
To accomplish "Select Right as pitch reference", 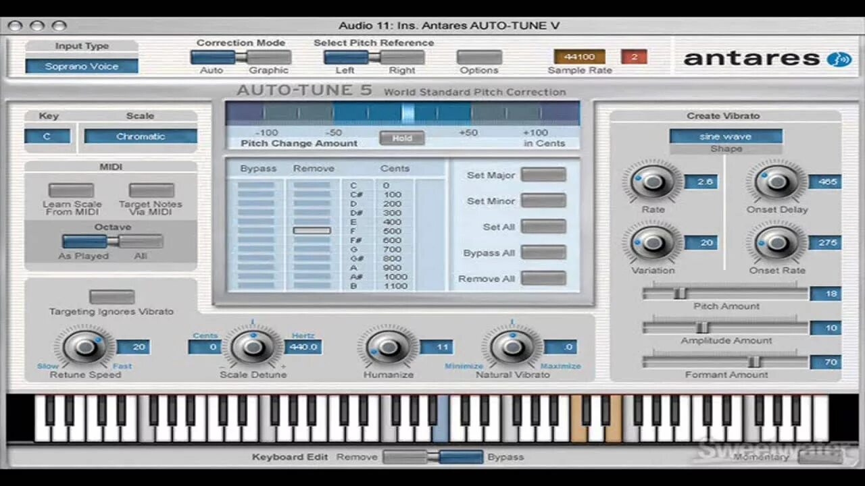I will point(402,57).
